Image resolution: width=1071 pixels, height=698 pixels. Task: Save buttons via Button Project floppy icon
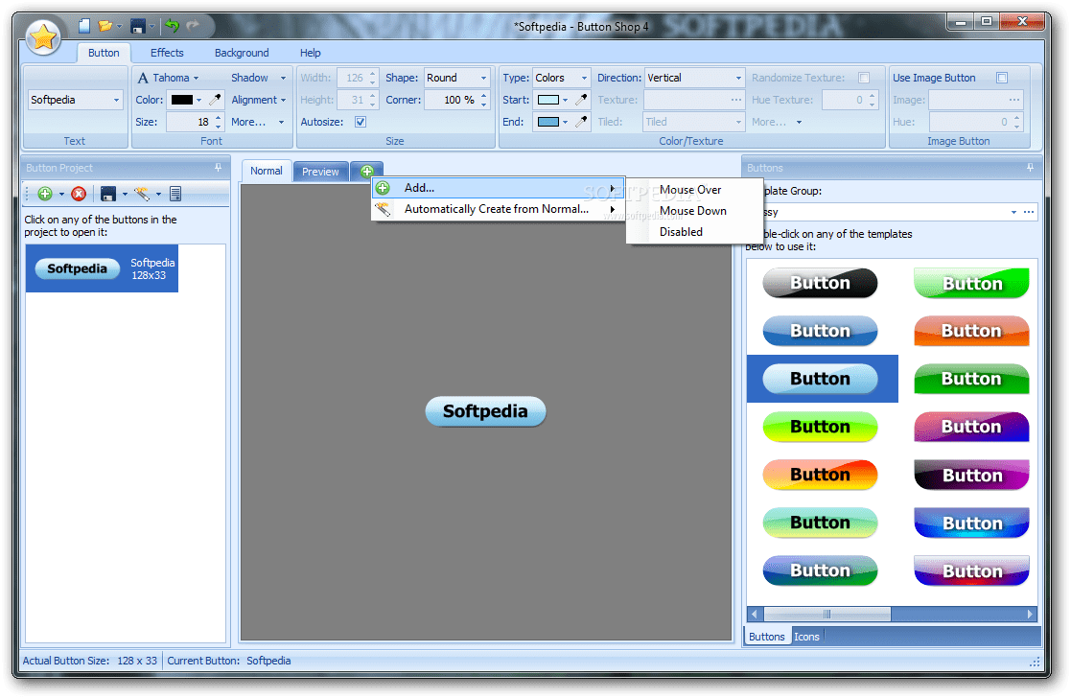coord(108,194)
